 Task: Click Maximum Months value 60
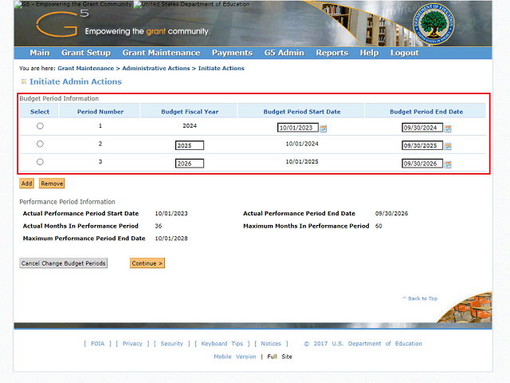(x=379, y=226)
